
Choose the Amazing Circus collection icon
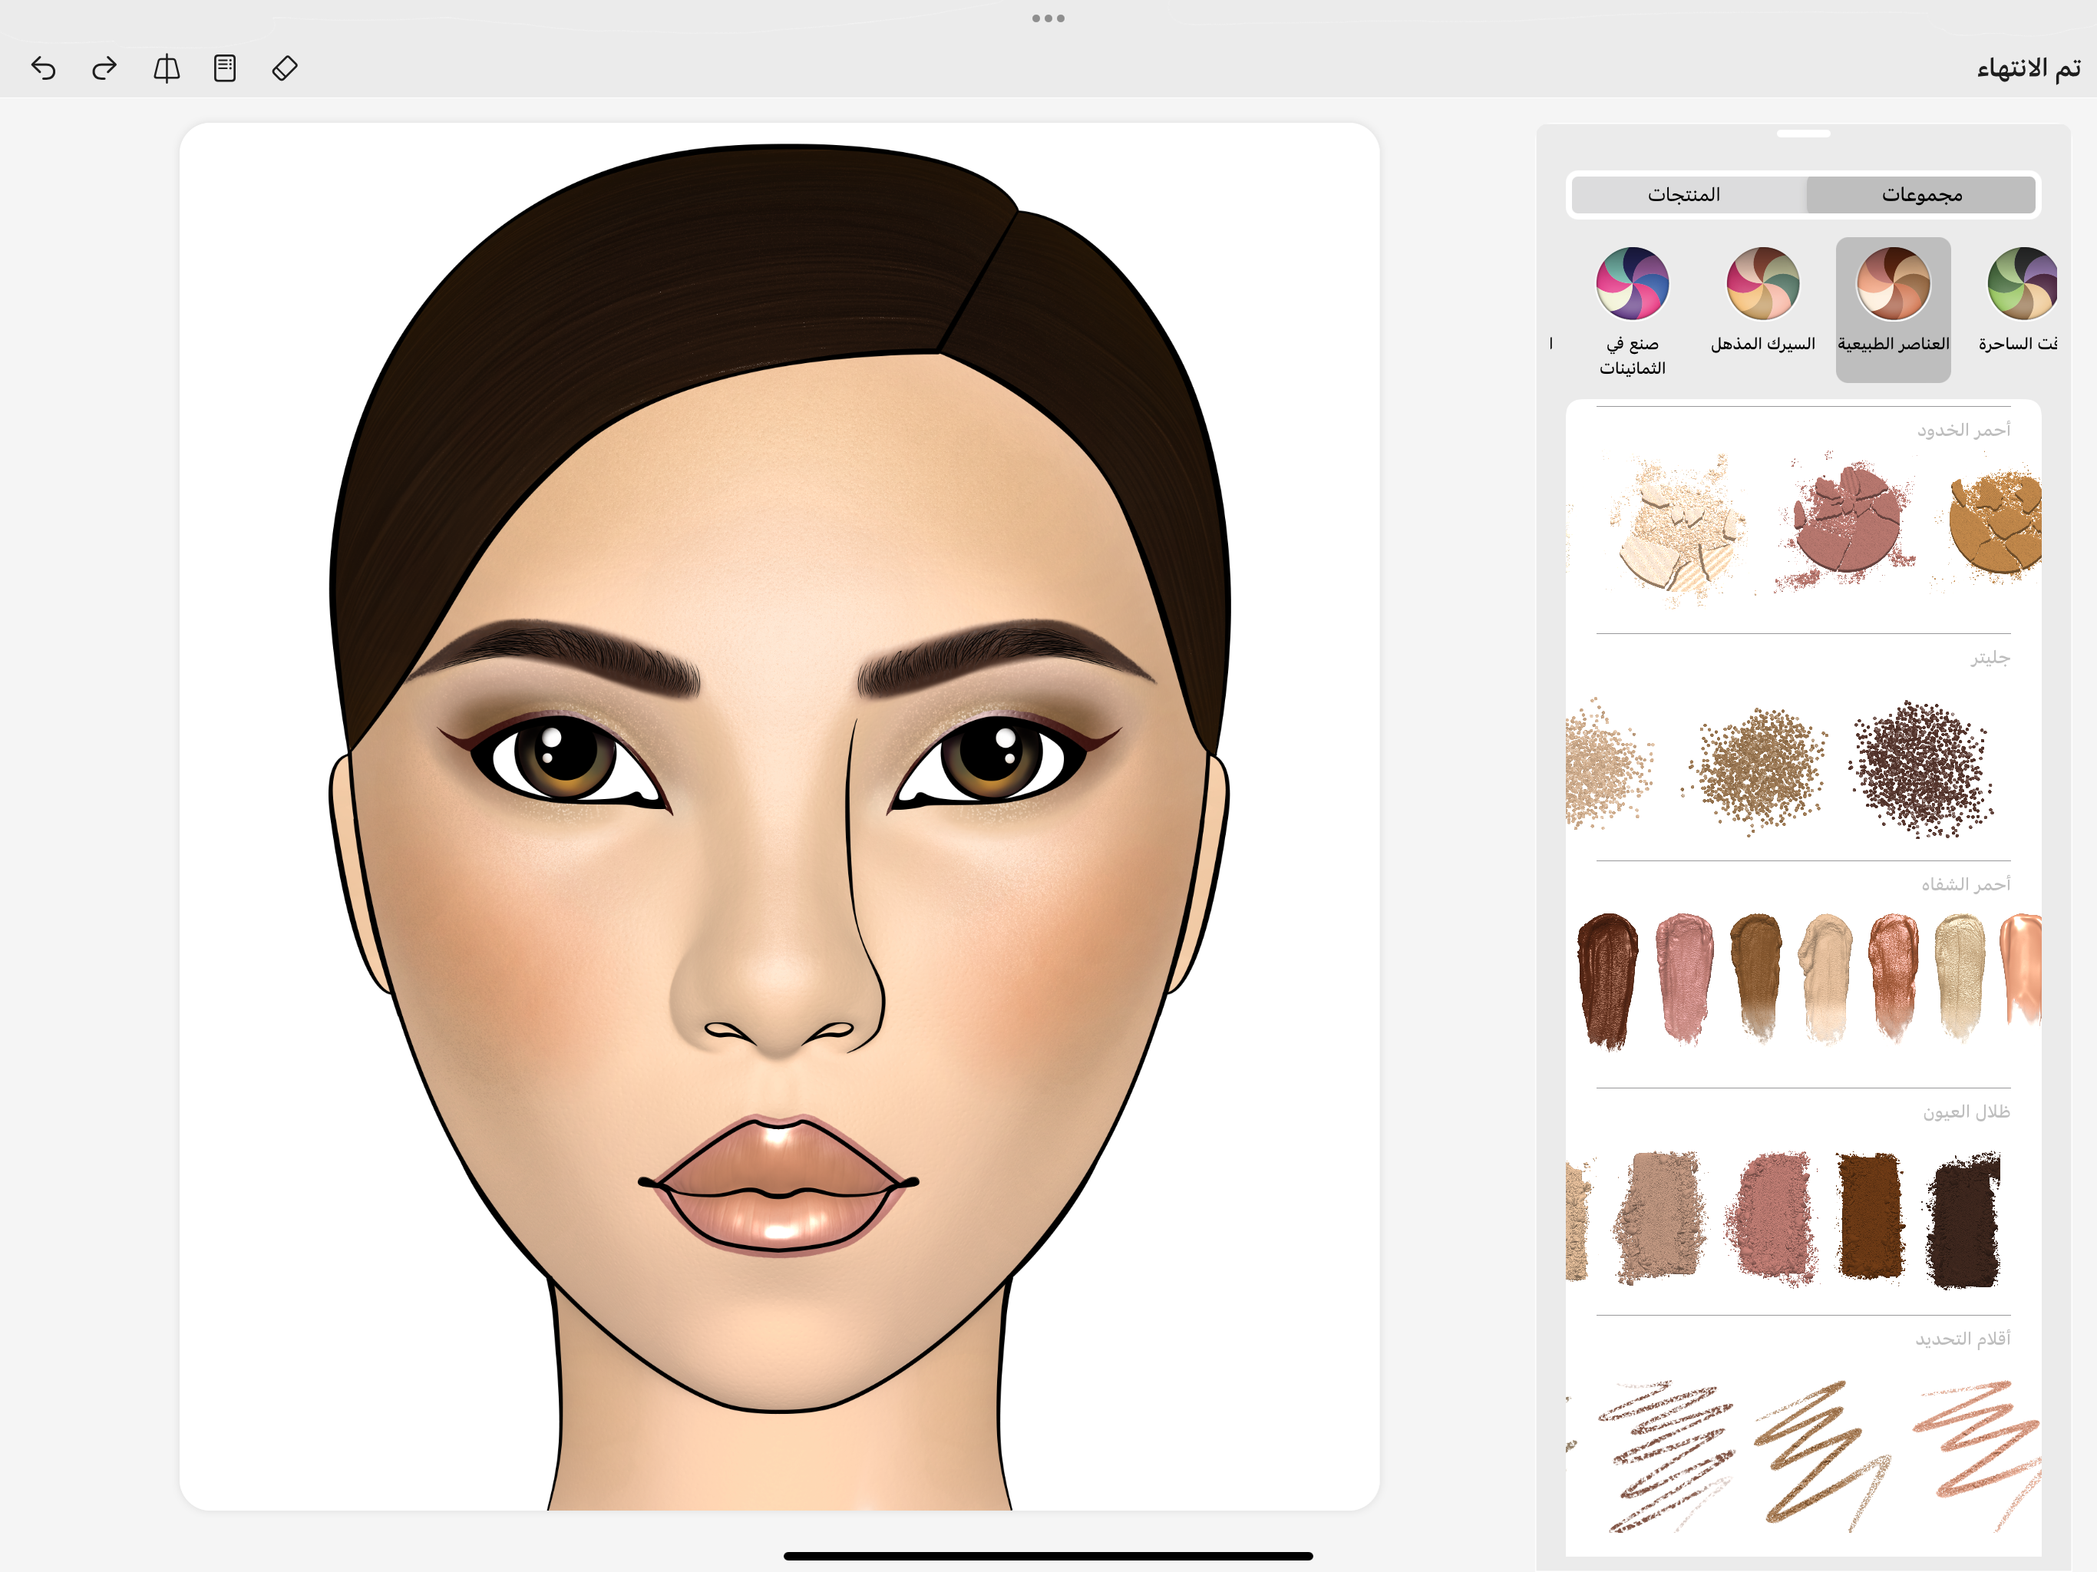1762,285
